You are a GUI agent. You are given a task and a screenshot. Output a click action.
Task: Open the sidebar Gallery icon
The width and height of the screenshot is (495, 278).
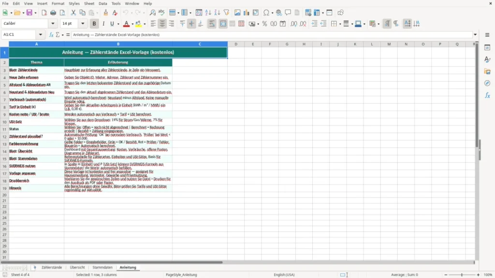(487, 71)
